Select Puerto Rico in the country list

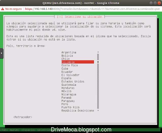[x=70, y=107]
